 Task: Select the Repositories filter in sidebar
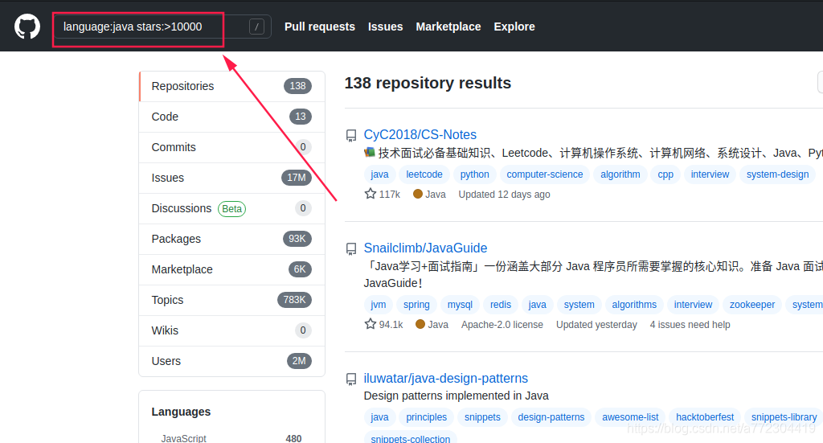(x=232, y=86)
